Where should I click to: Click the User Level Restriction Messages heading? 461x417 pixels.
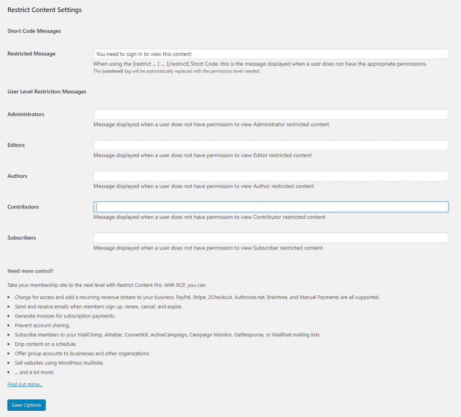[x=46, y=91]
